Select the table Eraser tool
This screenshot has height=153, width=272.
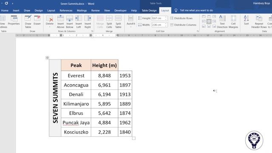pyautogui.click(x=37, y=20)
